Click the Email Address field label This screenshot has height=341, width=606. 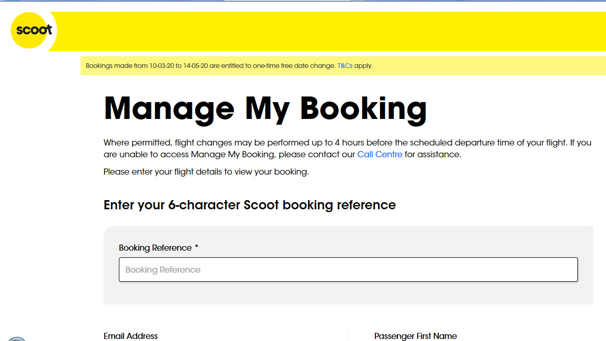[x=131, y=336]
